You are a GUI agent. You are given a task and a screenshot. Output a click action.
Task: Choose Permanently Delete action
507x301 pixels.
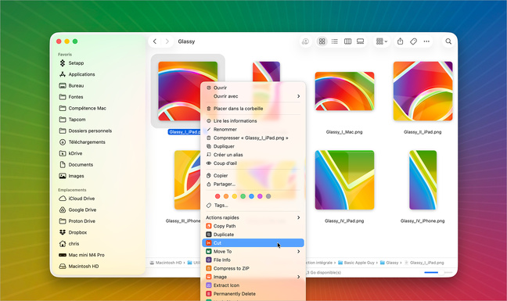pos(253,294)
